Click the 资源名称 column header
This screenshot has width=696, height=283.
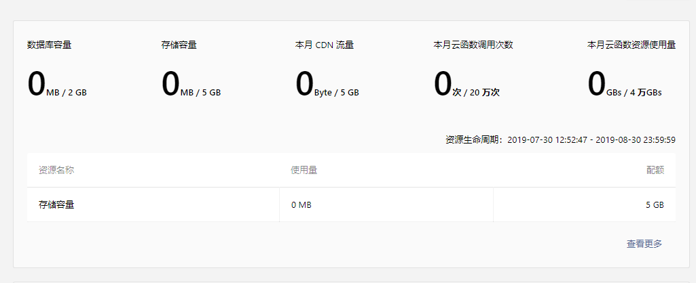point(56,170)
